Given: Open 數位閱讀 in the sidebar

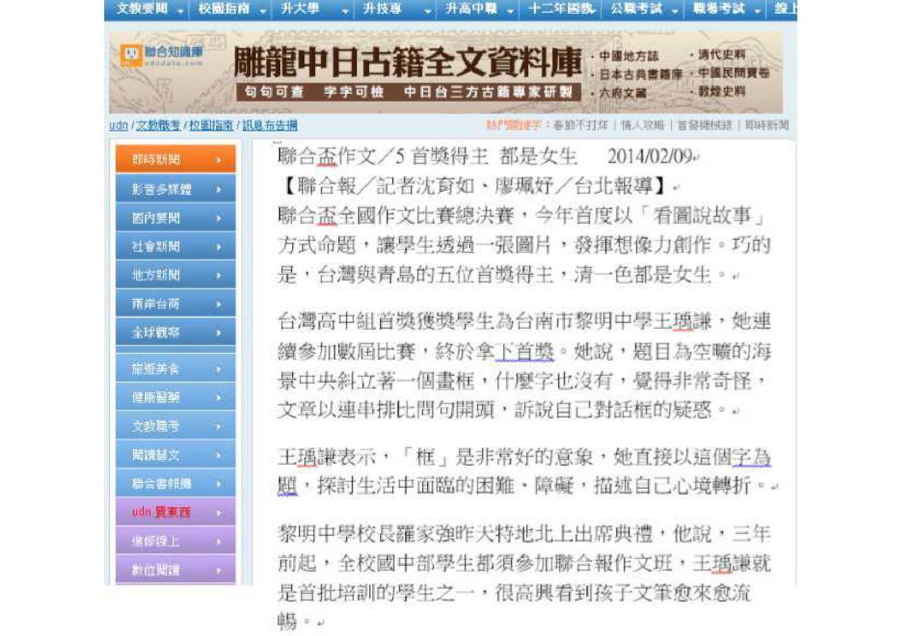Looking at the screenshot, I should pos(176,569).
